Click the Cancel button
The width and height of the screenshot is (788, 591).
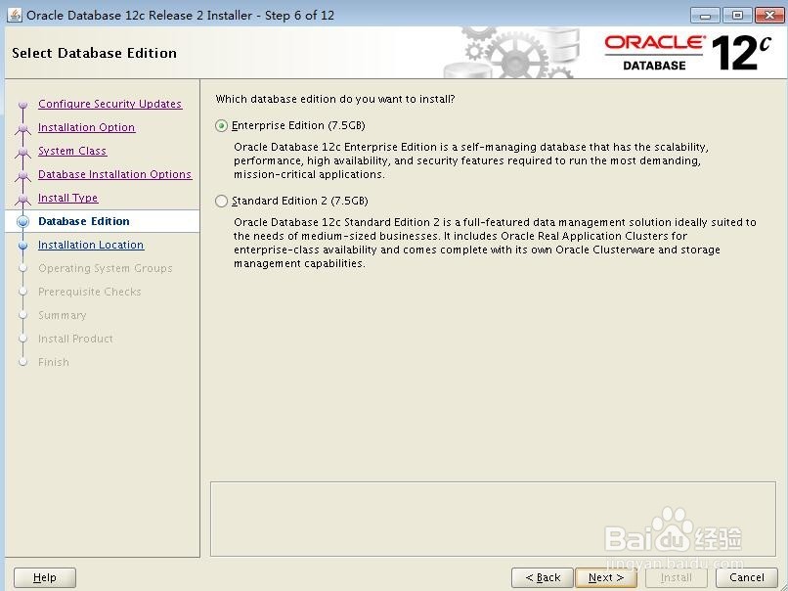[x=747, y=577]
